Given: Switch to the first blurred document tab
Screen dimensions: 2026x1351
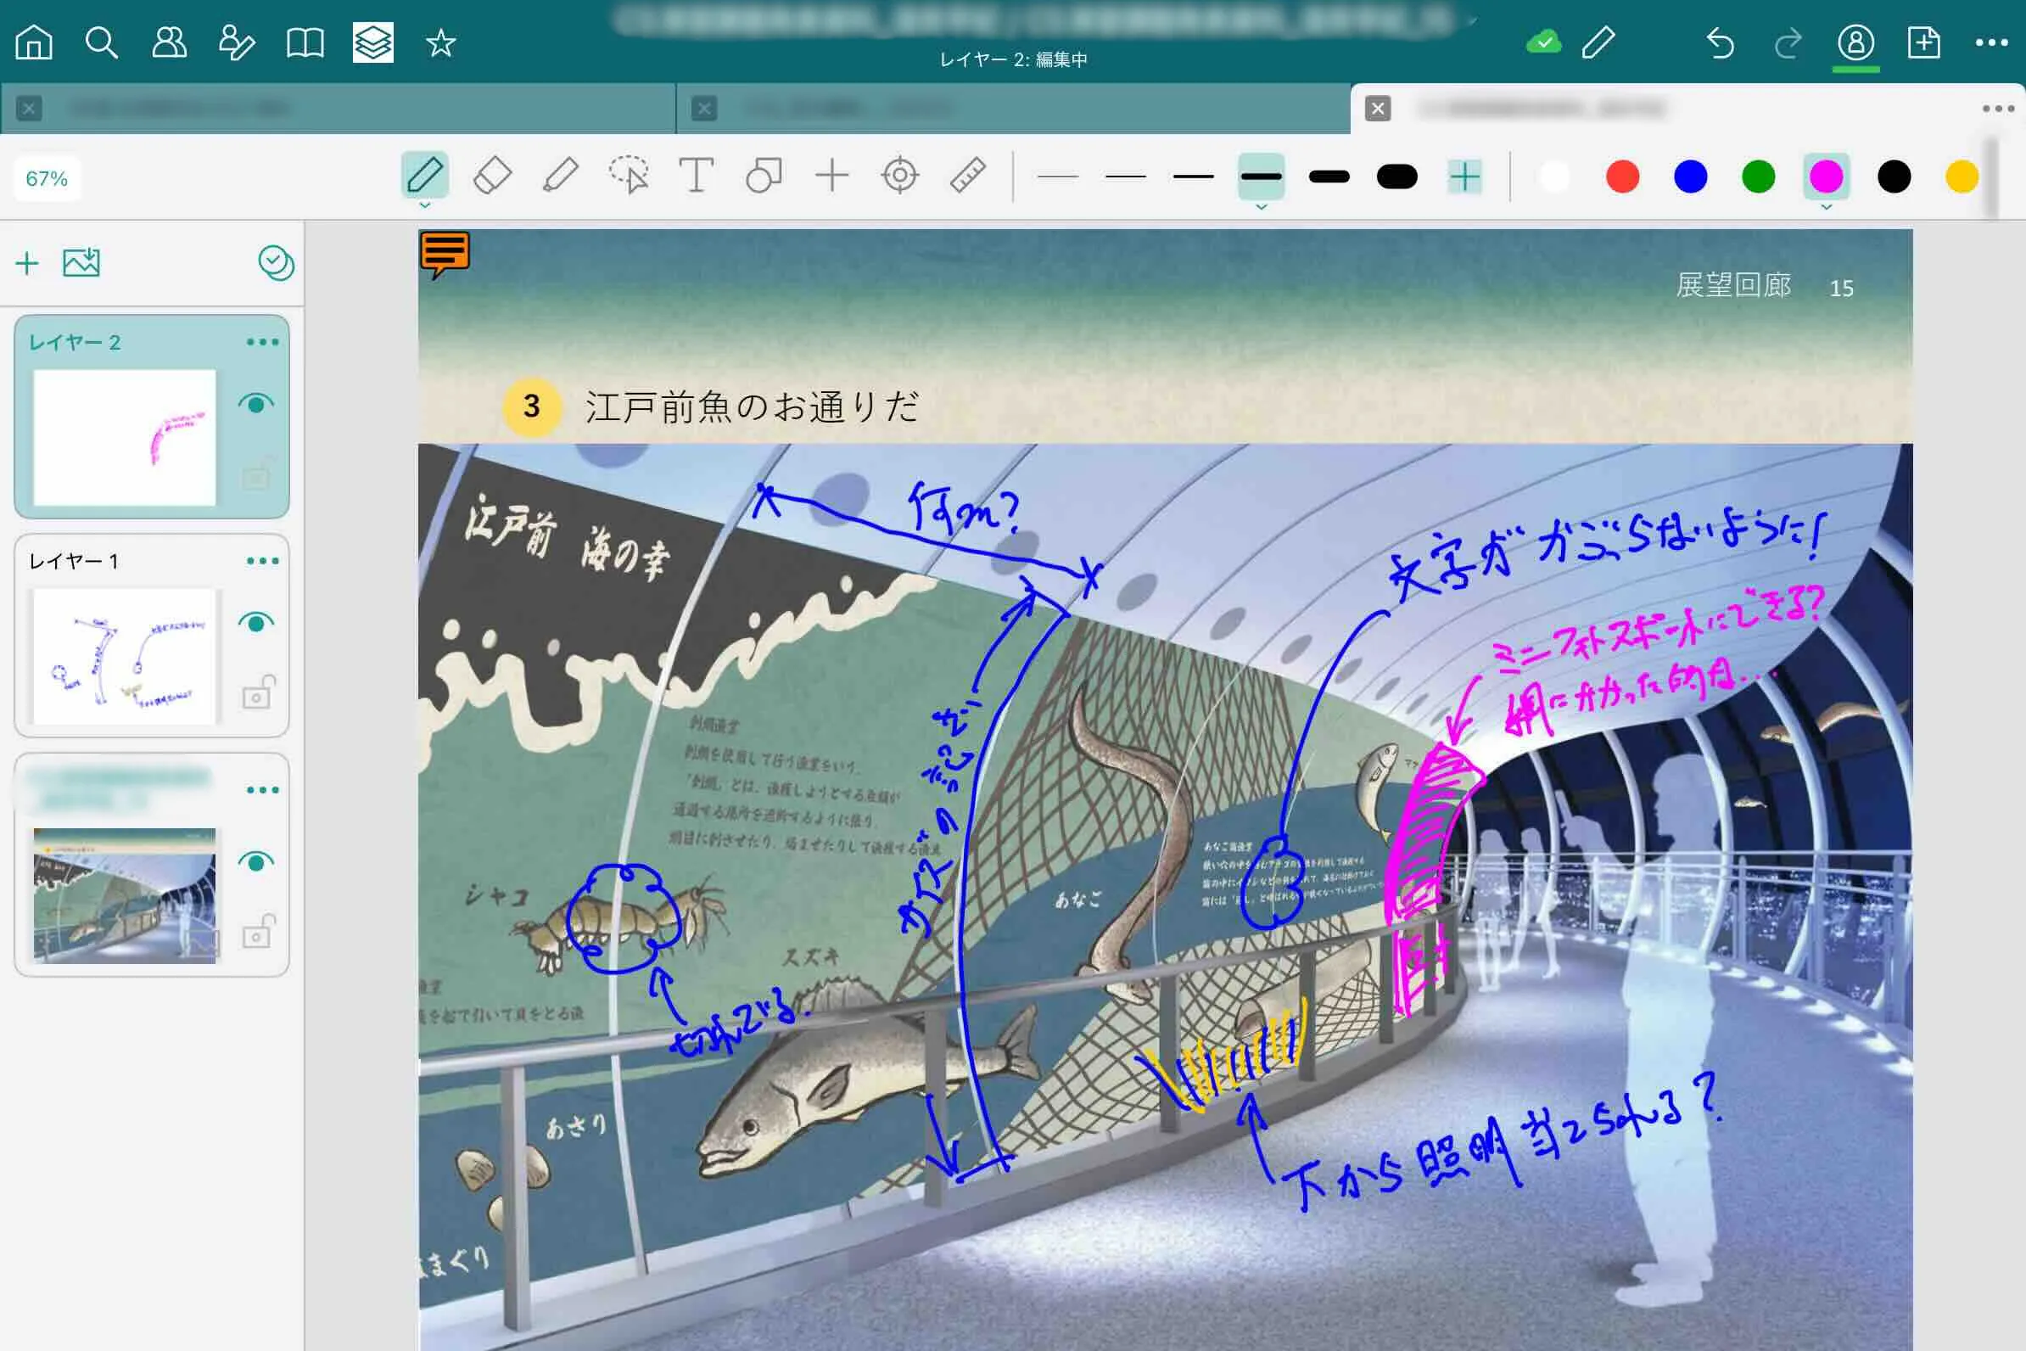Looking at the screenshot, I should [338, 109].
